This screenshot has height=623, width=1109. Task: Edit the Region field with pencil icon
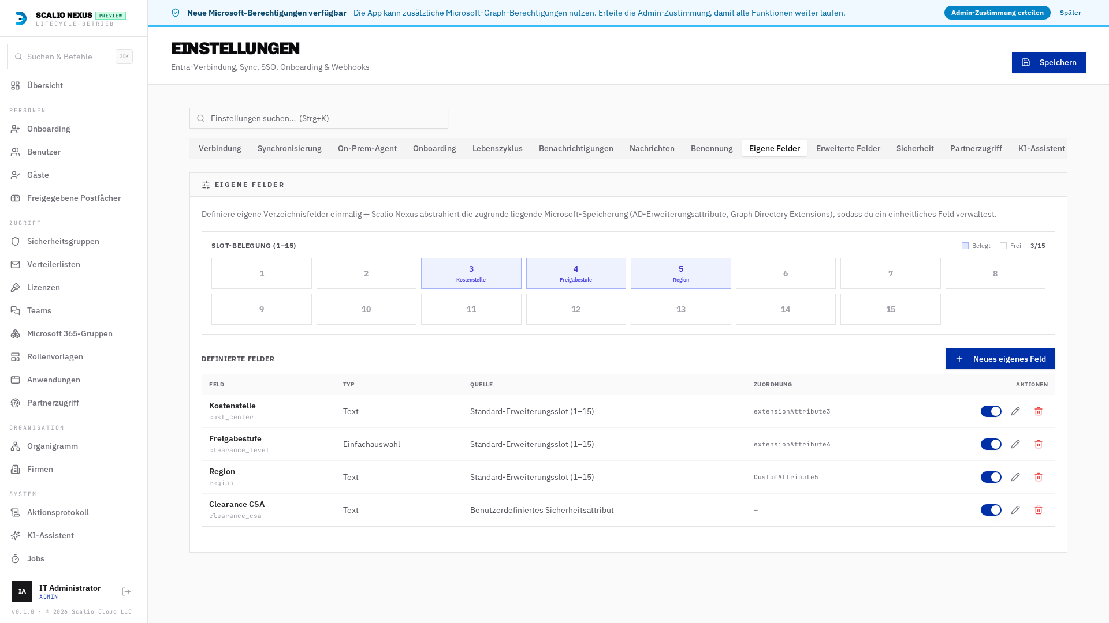point(1015,477)
